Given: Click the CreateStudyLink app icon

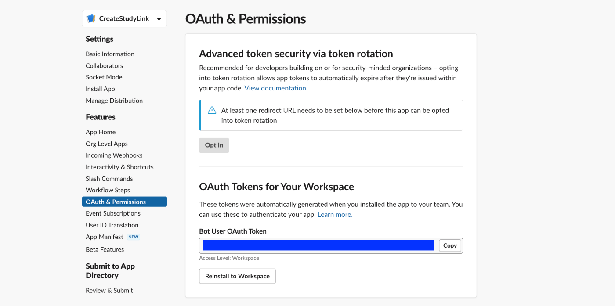Looking at the screenshot, I should pos(91,19).
